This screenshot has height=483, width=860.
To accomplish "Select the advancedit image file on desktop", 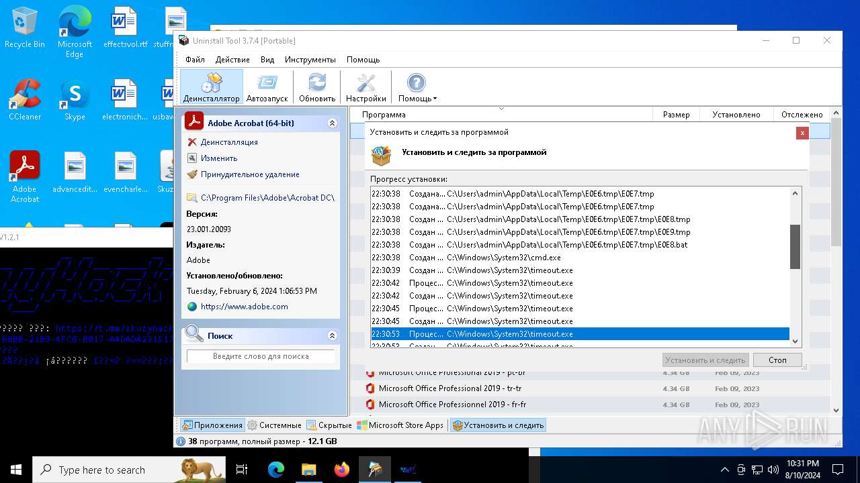I will coord(75,172).
